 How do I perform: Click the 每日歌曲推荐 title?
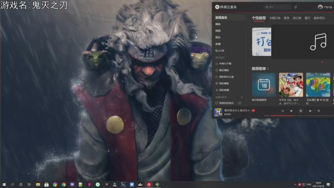259,100
